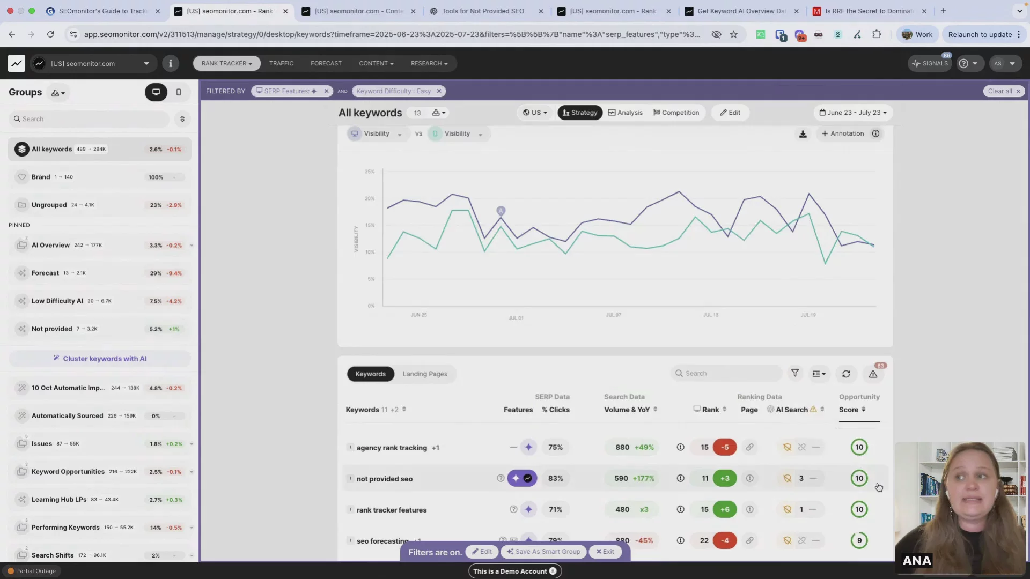Expand the Keyword Opportunities group arrow

pyautogui.click(x=192, y=472)
